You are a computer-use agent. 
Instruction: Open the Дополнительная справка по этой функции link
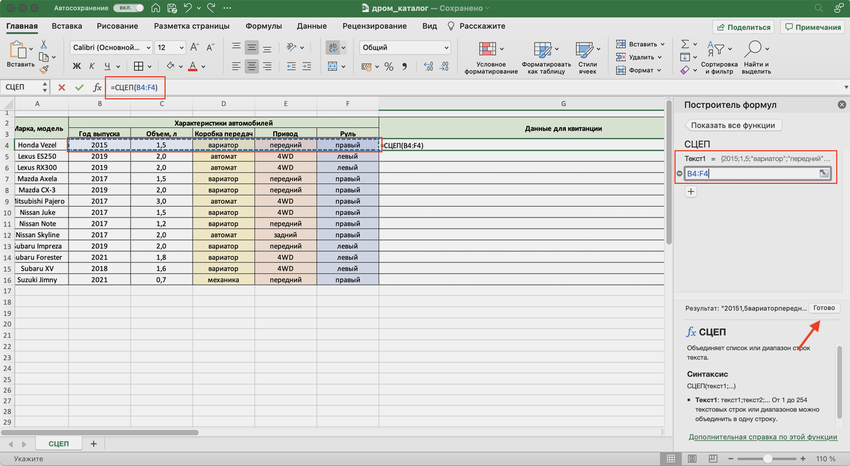[762, 437]
